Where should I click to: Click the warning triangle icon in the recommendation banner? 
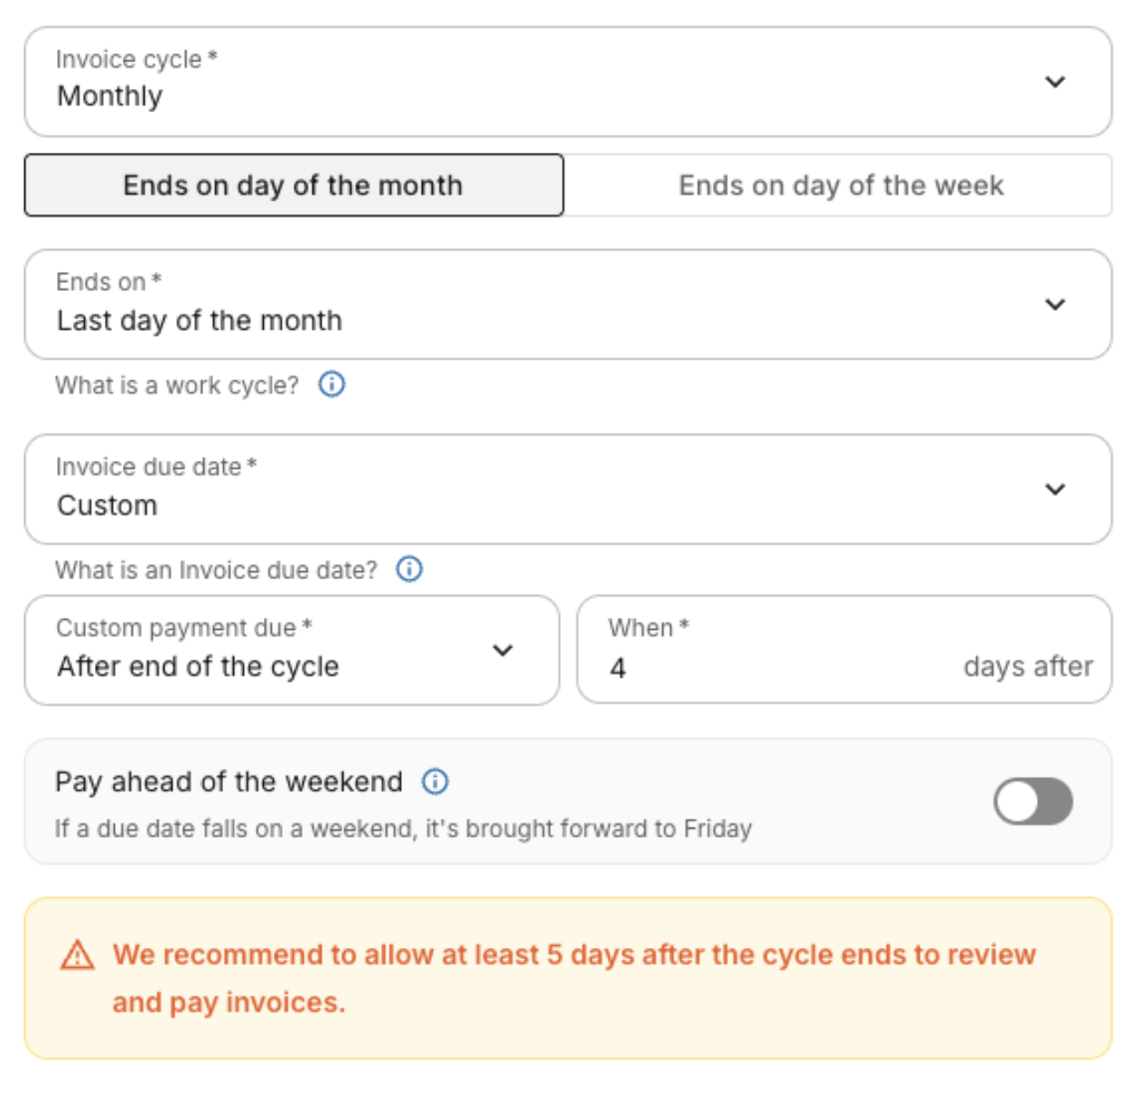pyautogui.click(x=78, y=955)
